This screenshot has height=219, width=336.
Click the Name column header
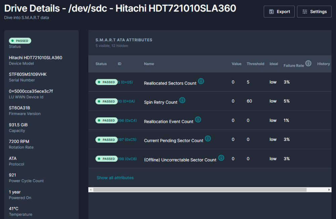(x=149, y=64)
